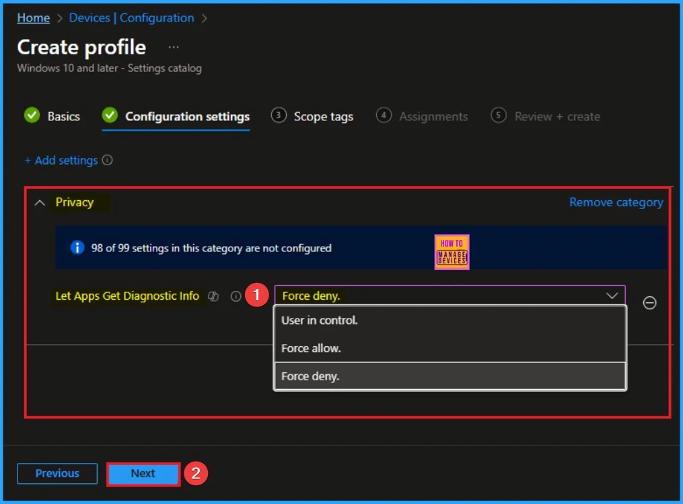Open Devices | Configuration breadcrumb
The height and width of the screenshot is (504, 683).
(131, 18)
